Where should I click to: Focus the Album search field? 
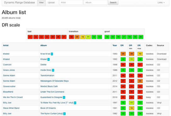95,3
